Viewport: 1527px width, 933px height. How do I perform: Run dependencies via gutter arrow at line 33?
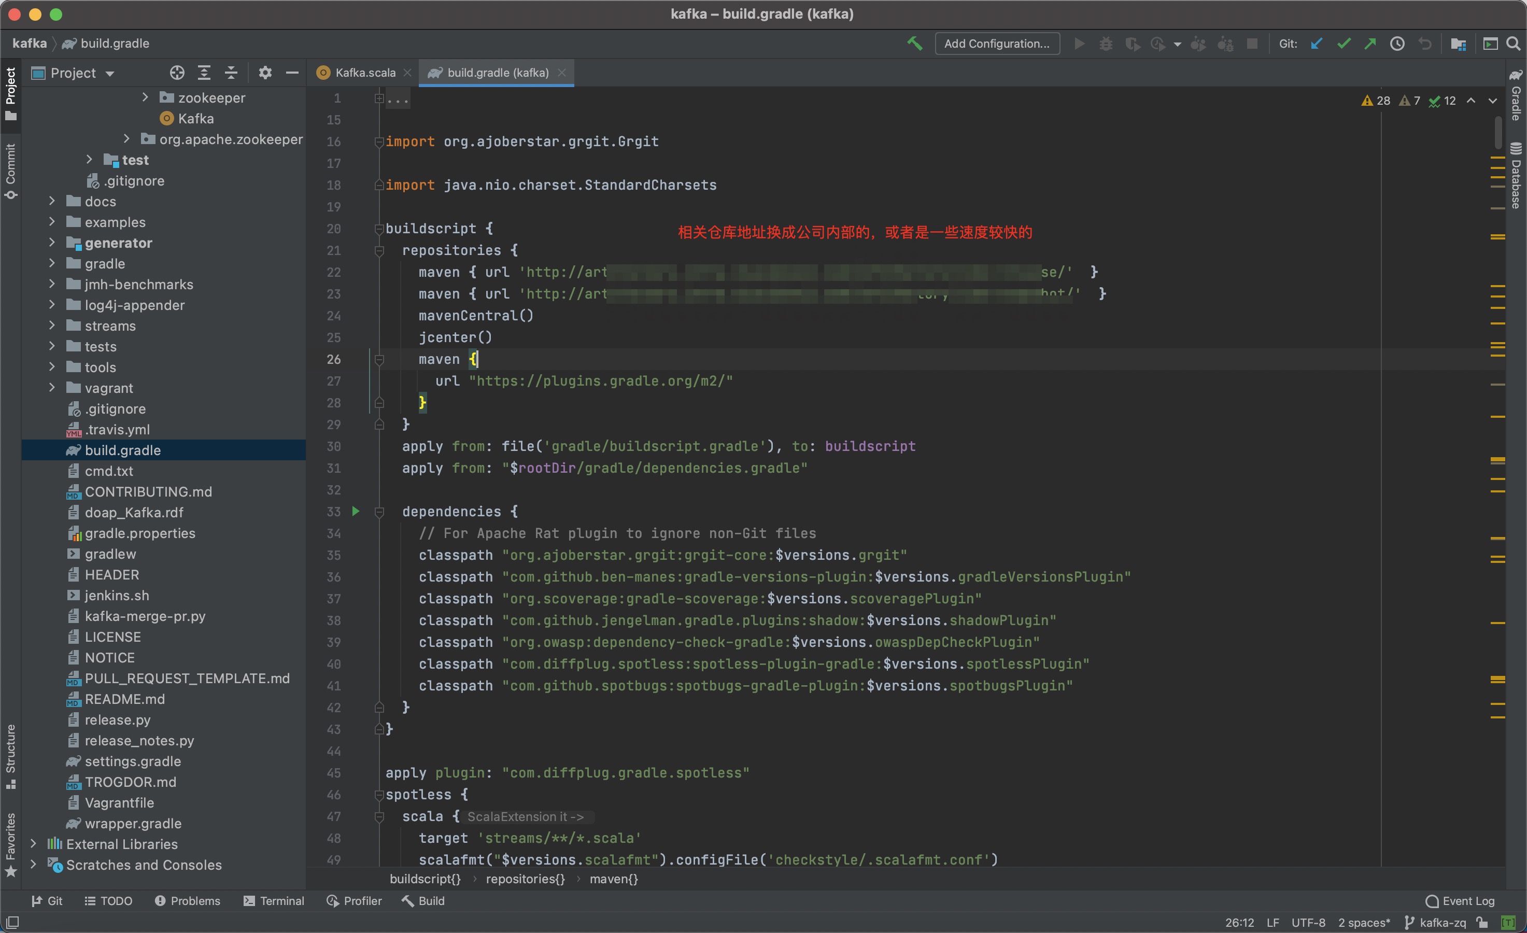click(x=355, y=512)
